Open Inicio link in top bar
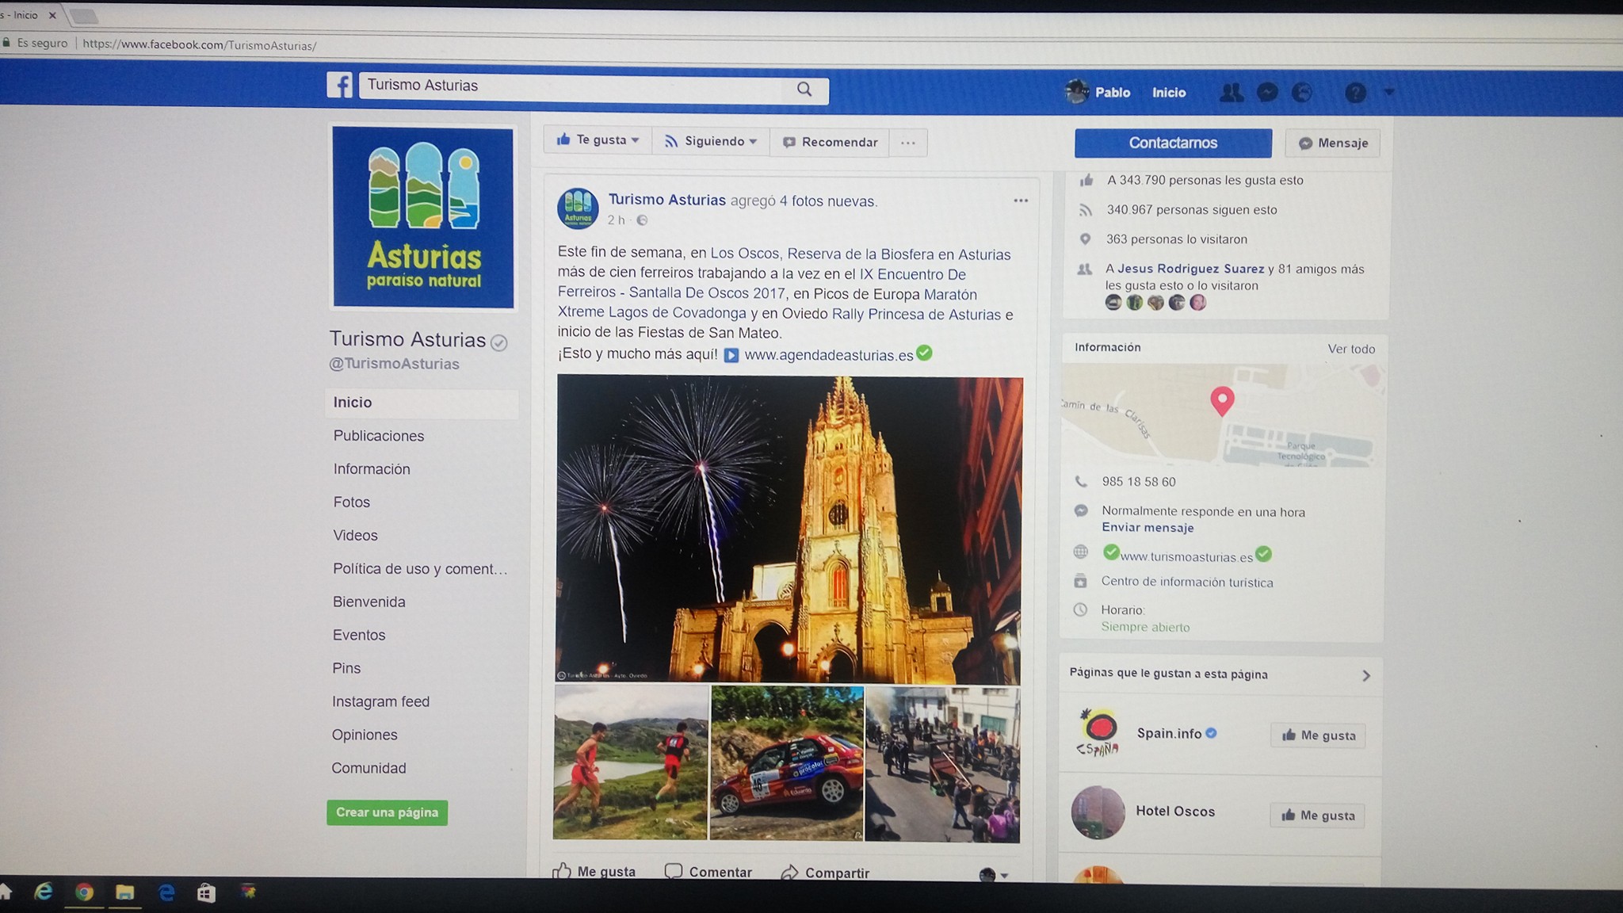 point(1169,93)
